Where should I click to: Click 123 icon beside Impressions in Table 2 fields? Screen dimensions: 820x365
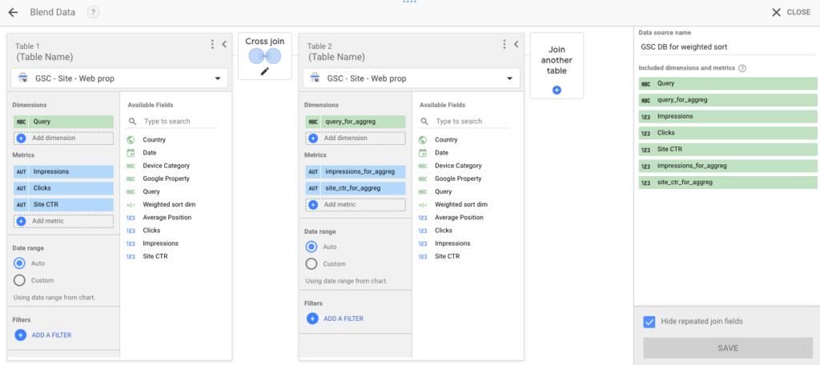tap(423, 243)
